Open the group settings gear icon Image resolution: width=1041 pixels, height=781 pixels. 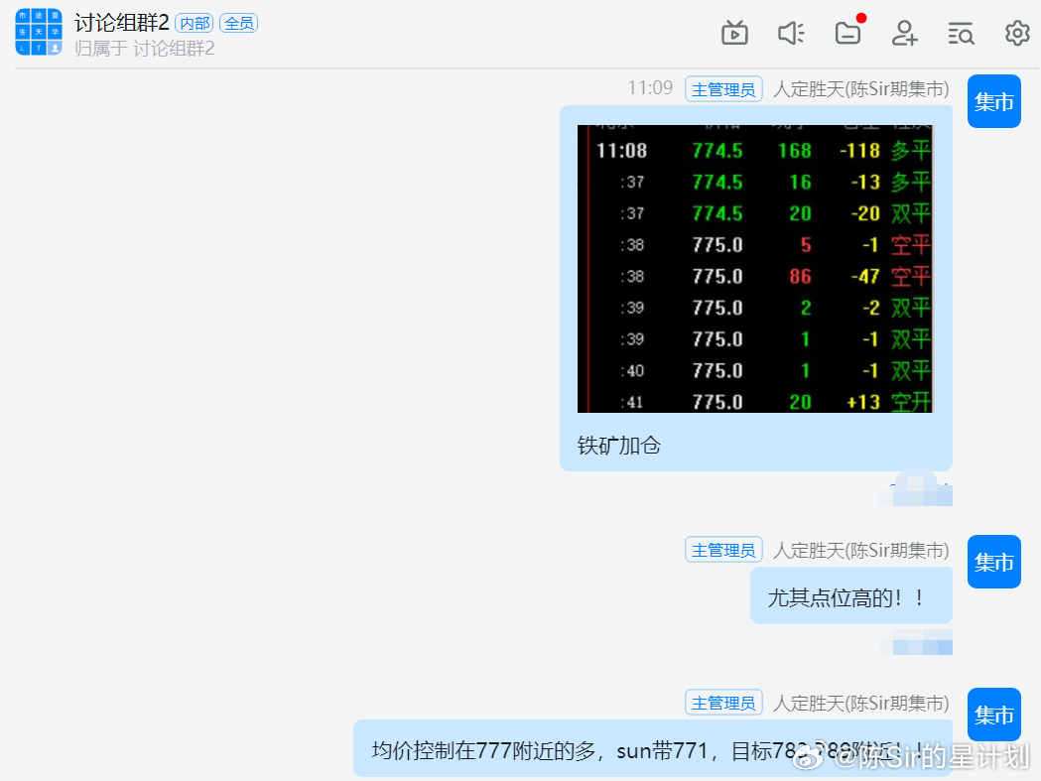tap(1017, 33)
